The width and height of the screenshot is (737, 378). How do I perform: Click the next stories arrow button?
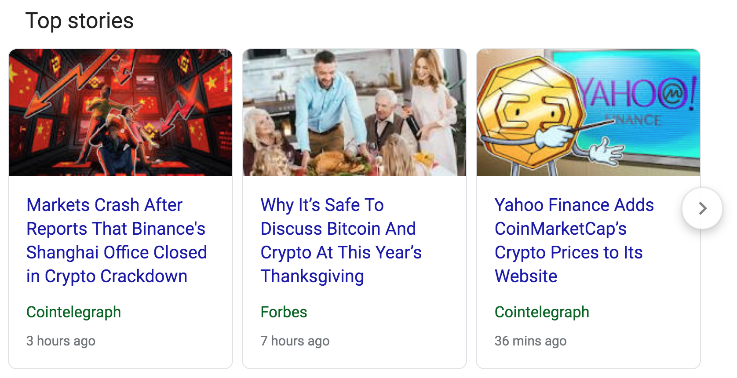click(x=702, y=208)
